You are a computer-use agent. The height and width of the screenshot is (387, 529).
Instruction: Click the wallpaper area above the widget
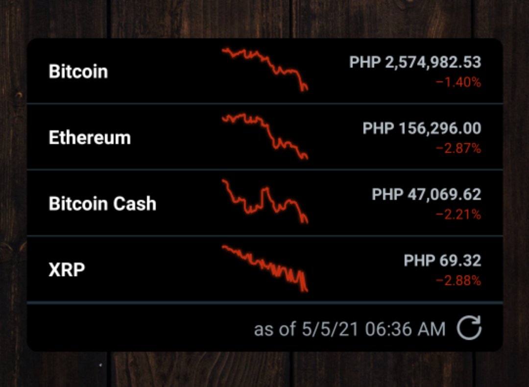point(264,19)
